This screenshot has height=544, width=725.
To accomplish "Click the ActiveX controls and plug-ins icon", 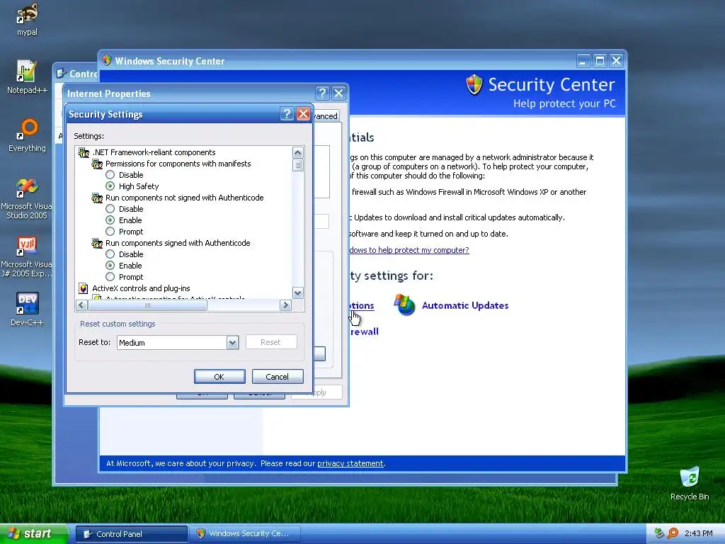I will tap(84, 289).
